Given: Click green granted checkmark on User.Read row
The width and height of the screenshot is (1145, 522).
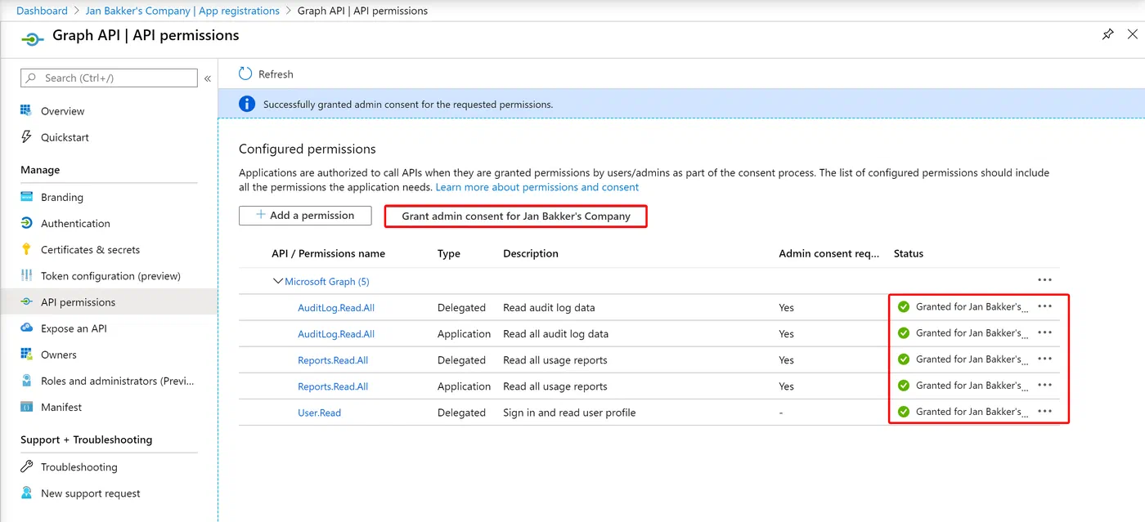Looking at the screenshot, I should (x=904, y=412).
